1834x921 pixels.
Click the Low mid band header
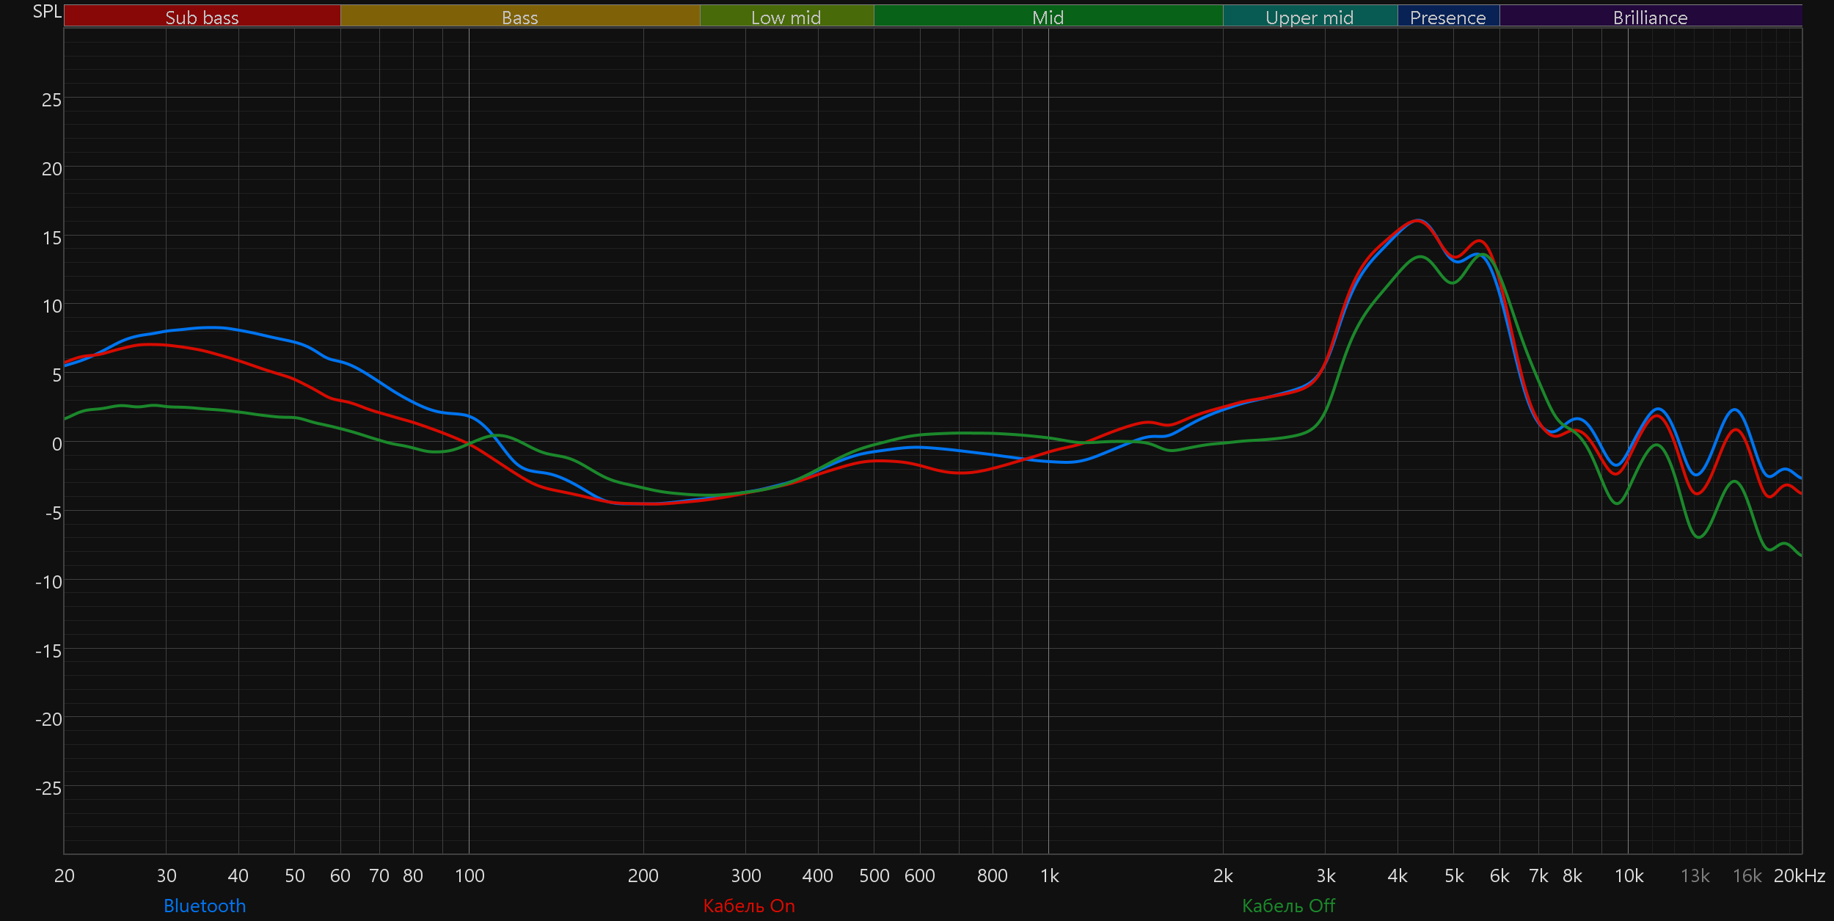point(786,17)
